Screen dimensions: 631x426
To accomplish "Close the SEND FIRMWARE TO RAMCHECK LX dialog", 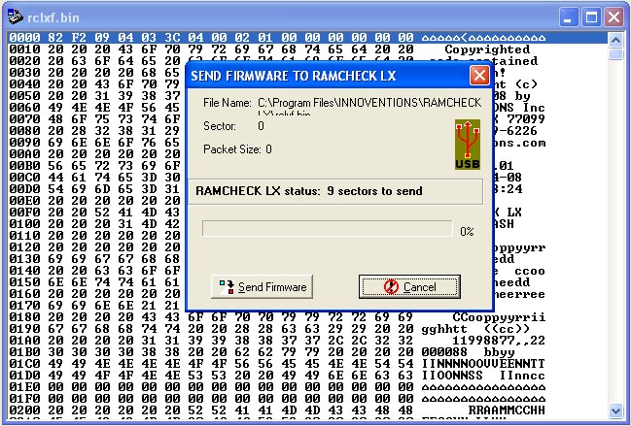I will 479,75.
